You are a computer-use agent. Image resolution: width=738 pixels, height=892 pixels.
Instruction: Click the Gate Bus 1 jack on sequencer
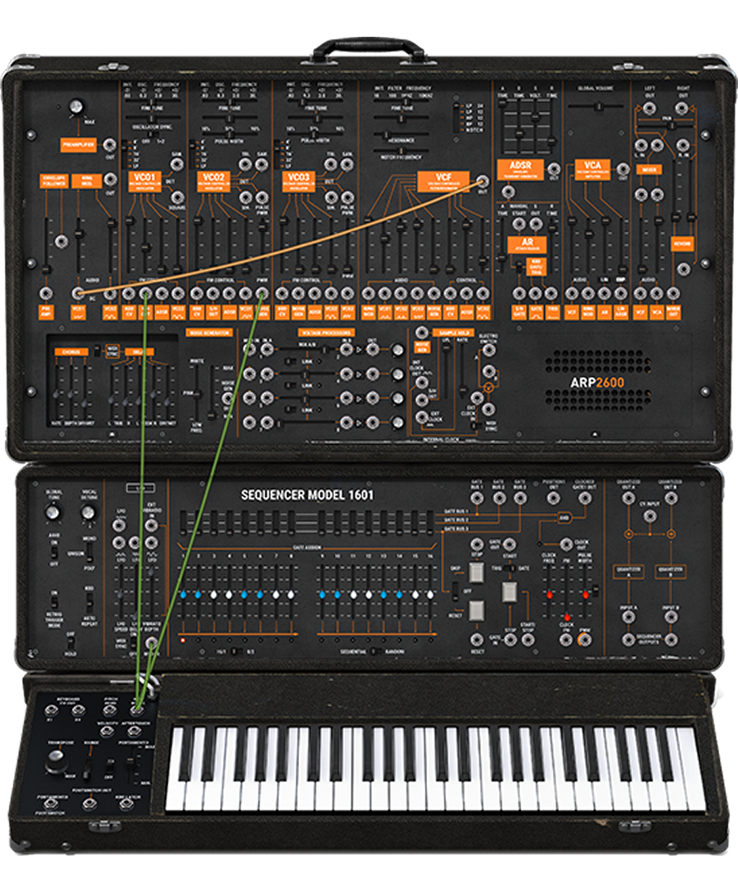point(477,499)
